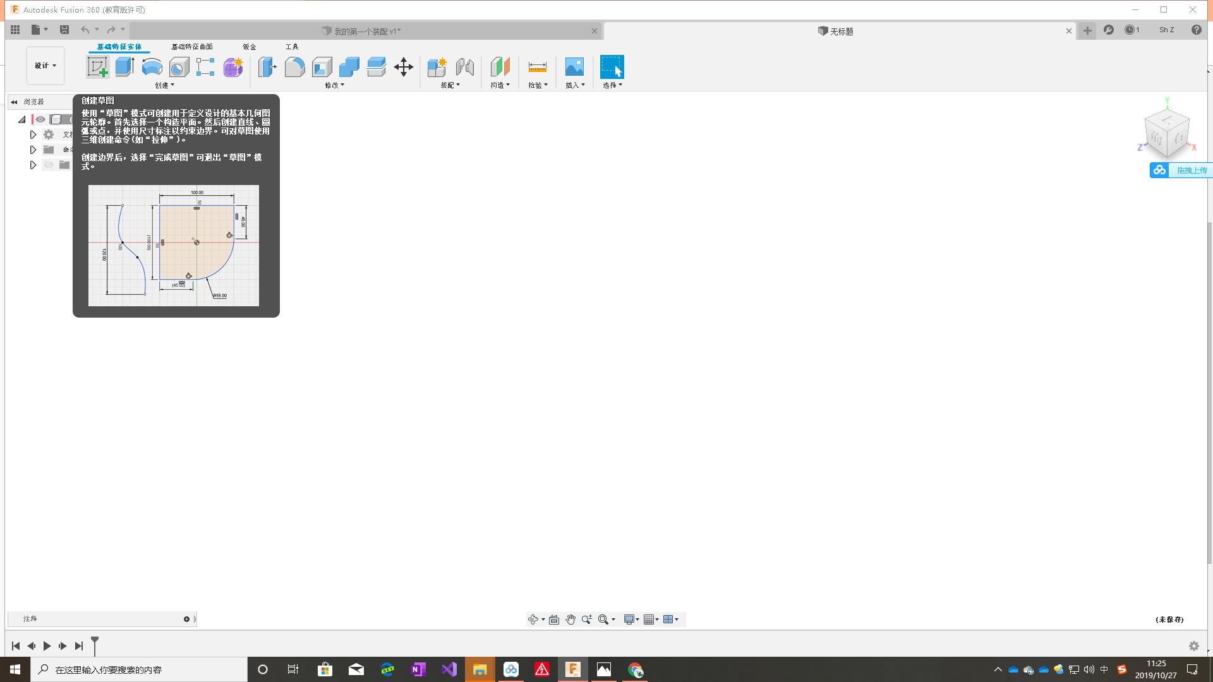Select the Fillet tool
The width and height of the screenshot is (1213, 682).
tap(294, 67)
